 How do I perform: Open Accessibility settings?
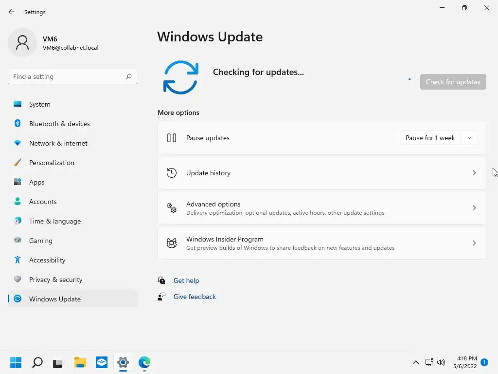73,260
